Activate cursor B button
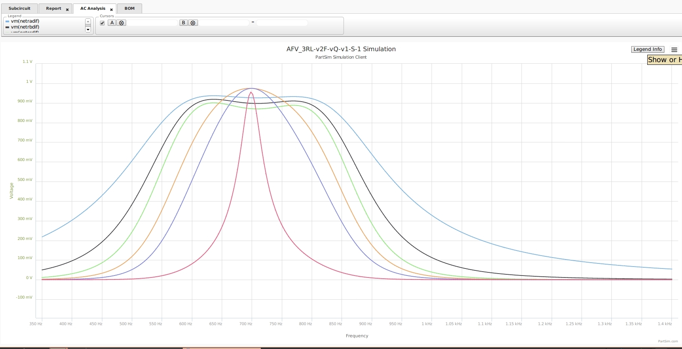Viewport: 682px width, 349px height. point(183,23)
